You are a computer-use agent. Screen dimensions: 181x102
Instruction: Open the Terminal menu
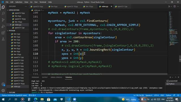tap(43, 2)
